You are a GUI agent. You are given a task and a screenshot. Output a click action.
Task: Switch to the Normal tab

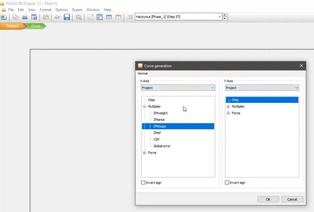pyautogui.click(x=143, y=74)
